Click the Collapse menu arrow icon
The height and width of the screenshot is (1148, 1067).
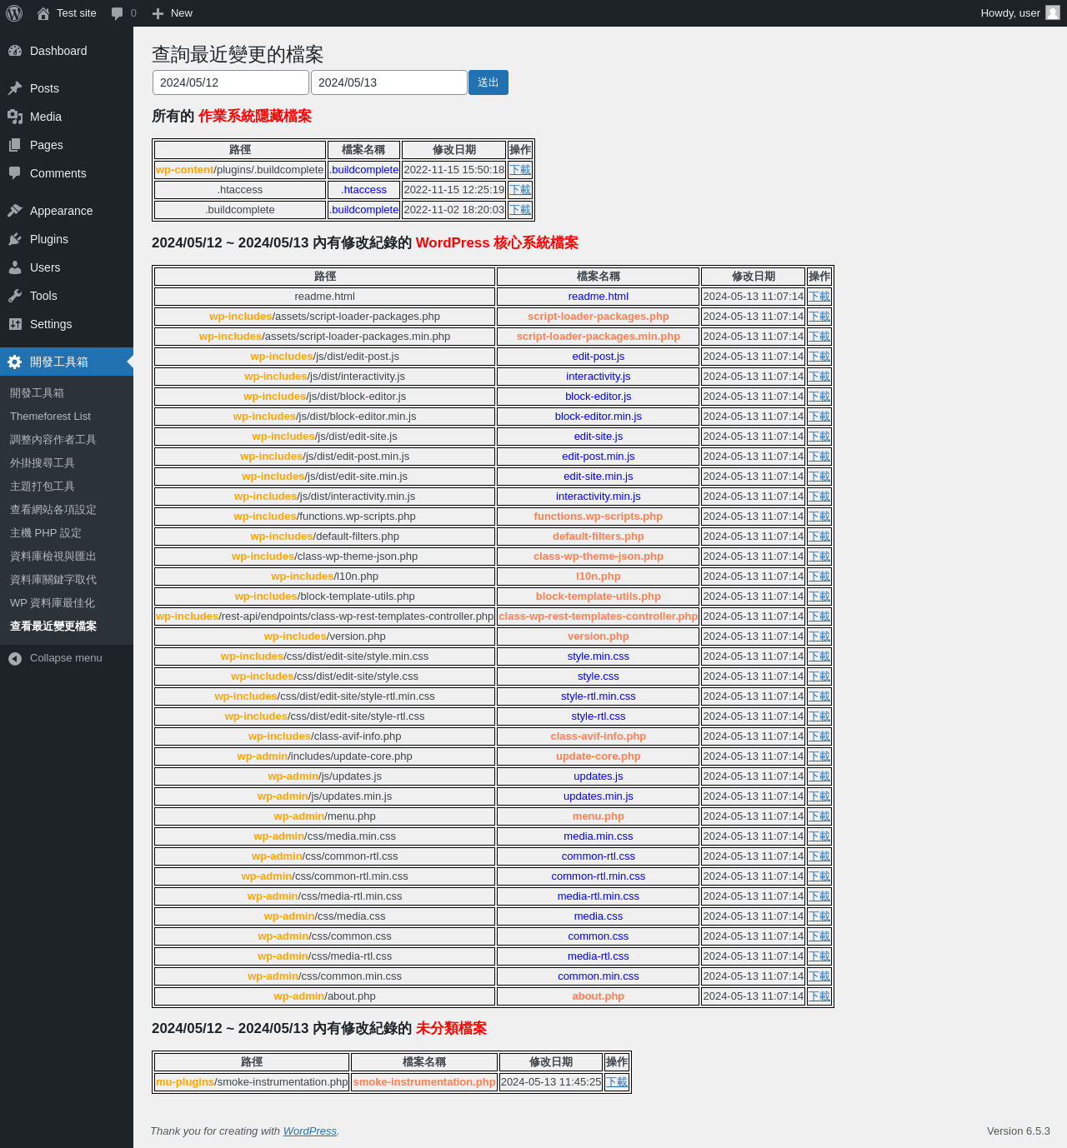[15, 658]
